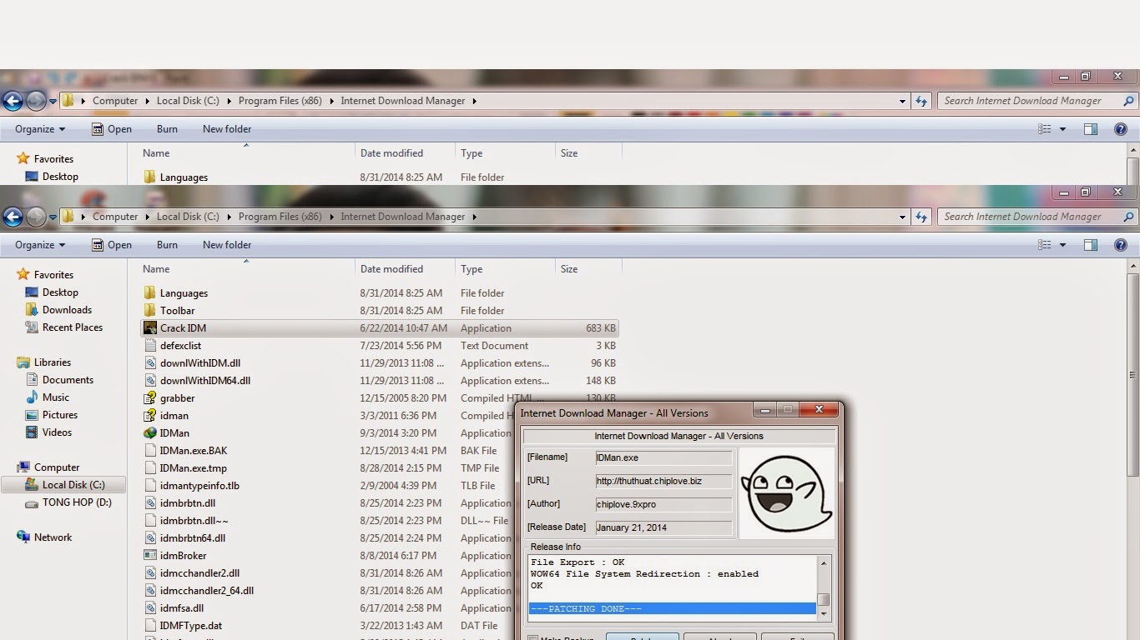Click the search box in the front Explorer window
The image size is (1140, 640).
click(x=1037, y=217)
